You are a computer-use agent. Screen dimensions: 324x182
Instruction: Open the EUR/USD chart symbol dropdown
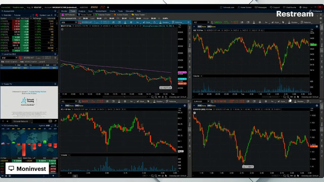pos(208,101)
